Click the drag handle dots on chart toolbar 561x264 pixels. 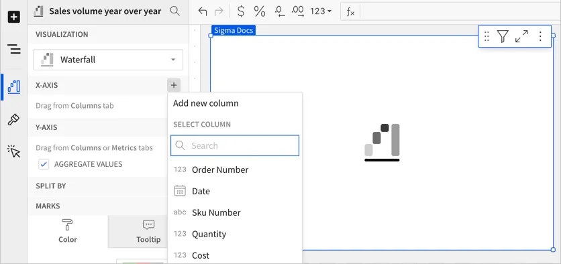[x=487, y=36]
